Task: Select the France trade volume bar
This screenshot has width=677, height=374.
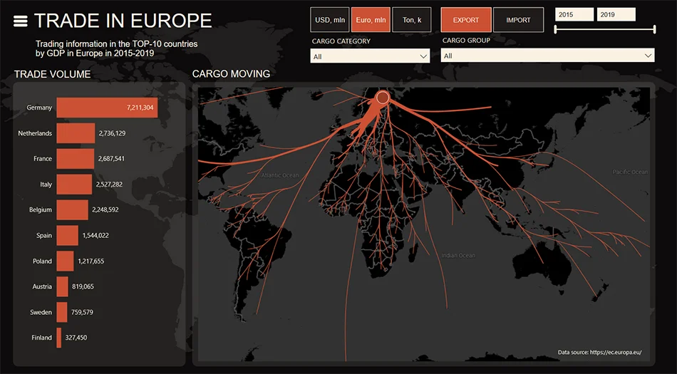Action: pyautogui.click(x=75, y=158)
